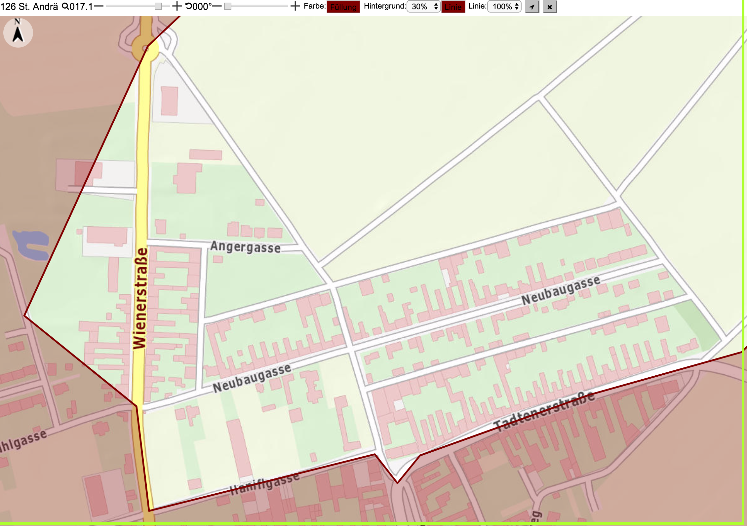
Task: Click the Wienerstraße label on map
Action: pyautogui.click(x=140, y=298)
